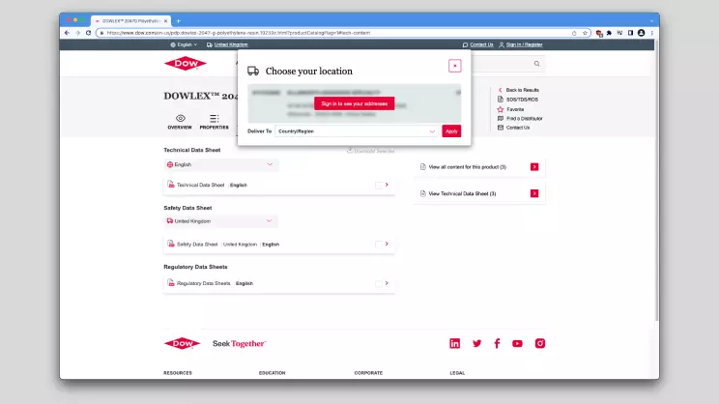The width and height of the screenshot is (719, 404).
Task: Open Dow Twitter page icon
Action: pos(476,343)
